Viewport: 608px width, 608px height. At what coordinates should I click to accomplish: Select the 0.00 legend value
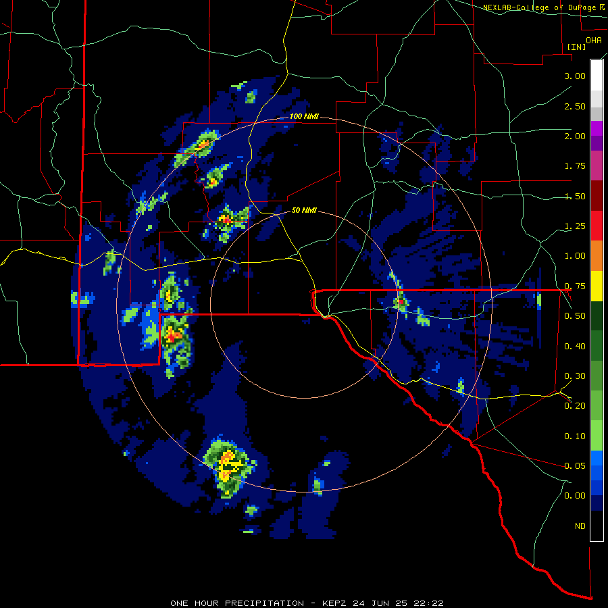[x=575, y=496]
